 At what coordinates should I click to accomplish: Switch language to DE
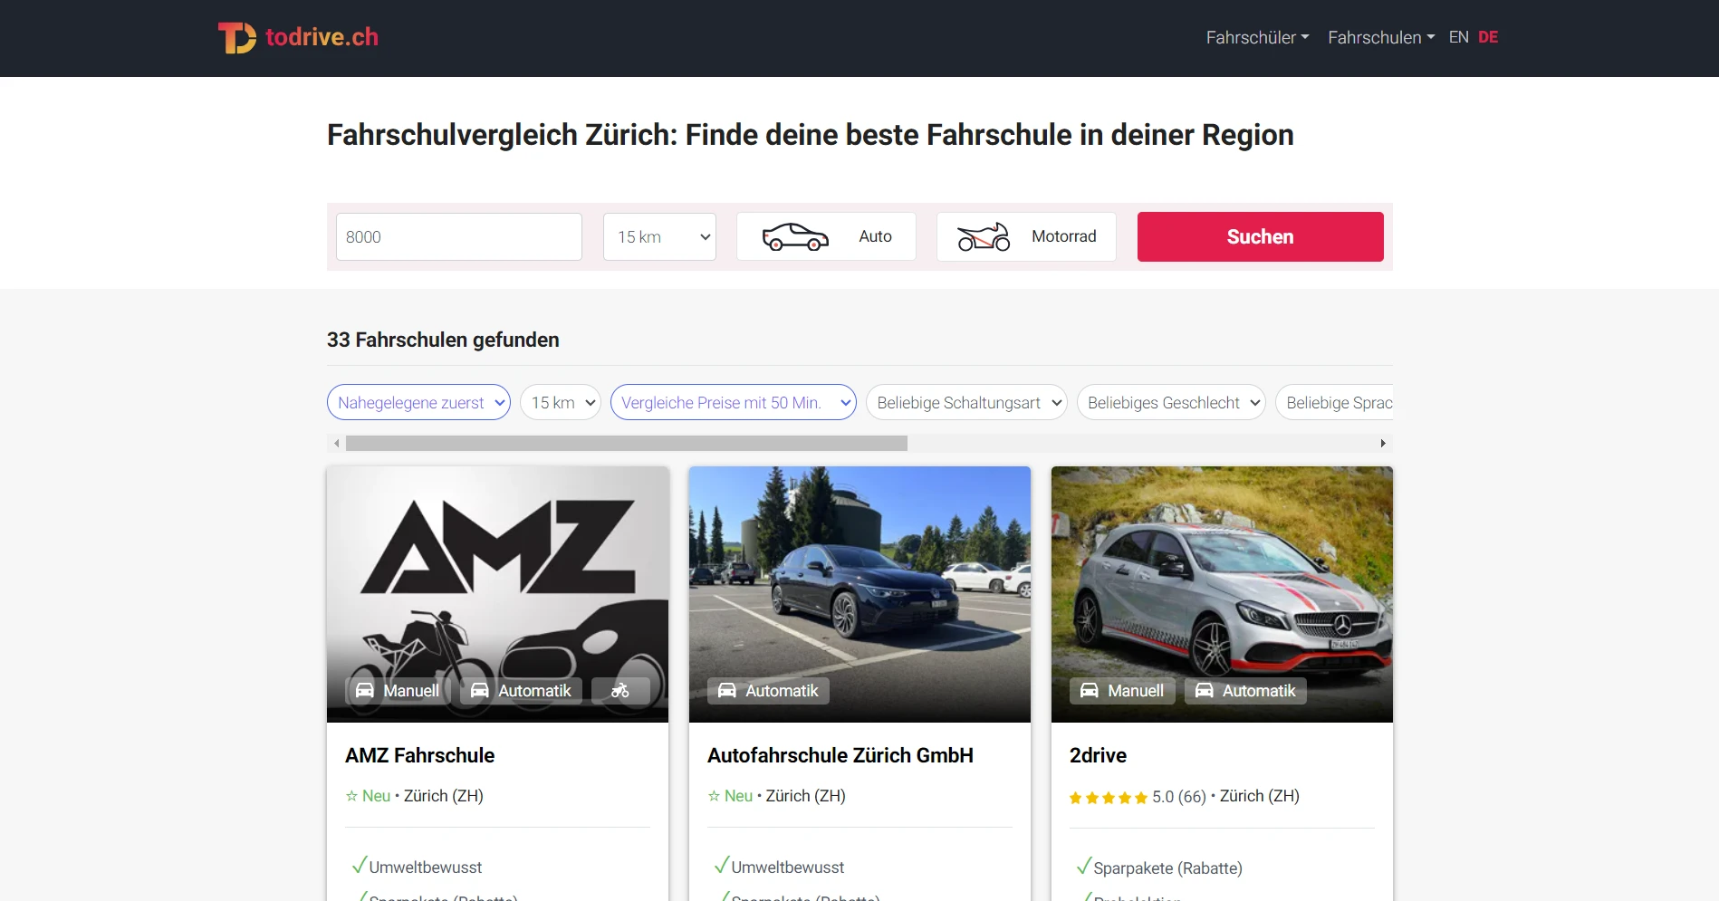click(x=1488, y=37)
